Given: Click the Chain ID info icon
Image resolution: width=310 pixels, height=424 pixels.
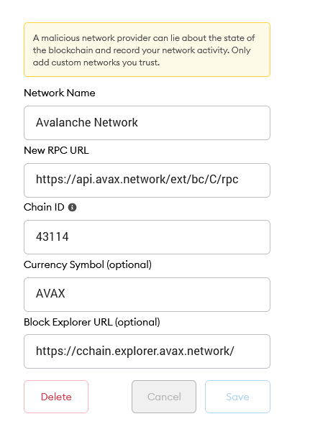Looking at the screenshot, I should point(72,208).
